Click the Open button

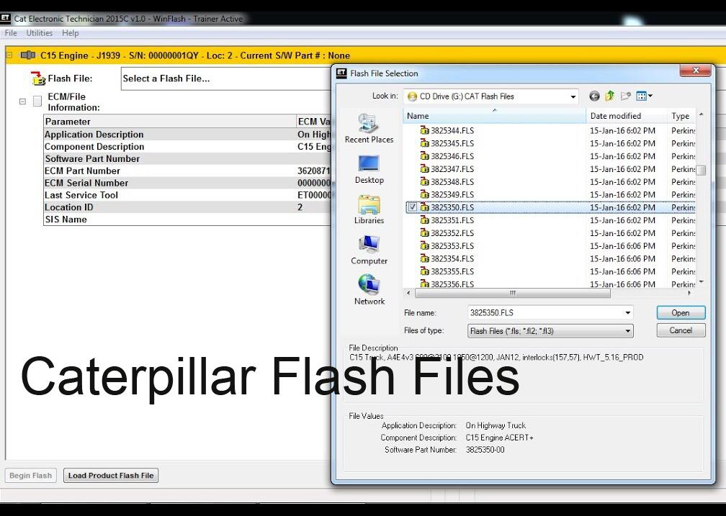pyautogui.click(x=681, y=313)
